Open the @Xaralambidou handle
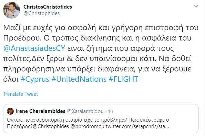Viewport: 205px width, 136px height. [85, 111]
